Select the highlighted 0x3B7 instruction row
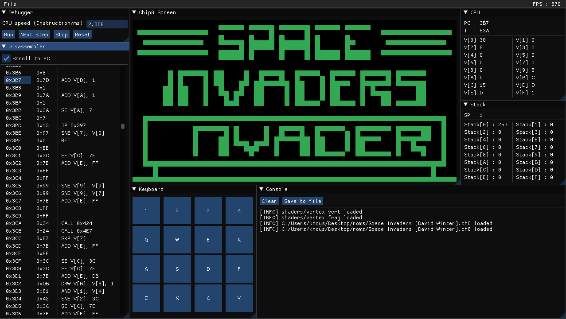The width and height of the screenshot is (566, 319). coord(17,80)
